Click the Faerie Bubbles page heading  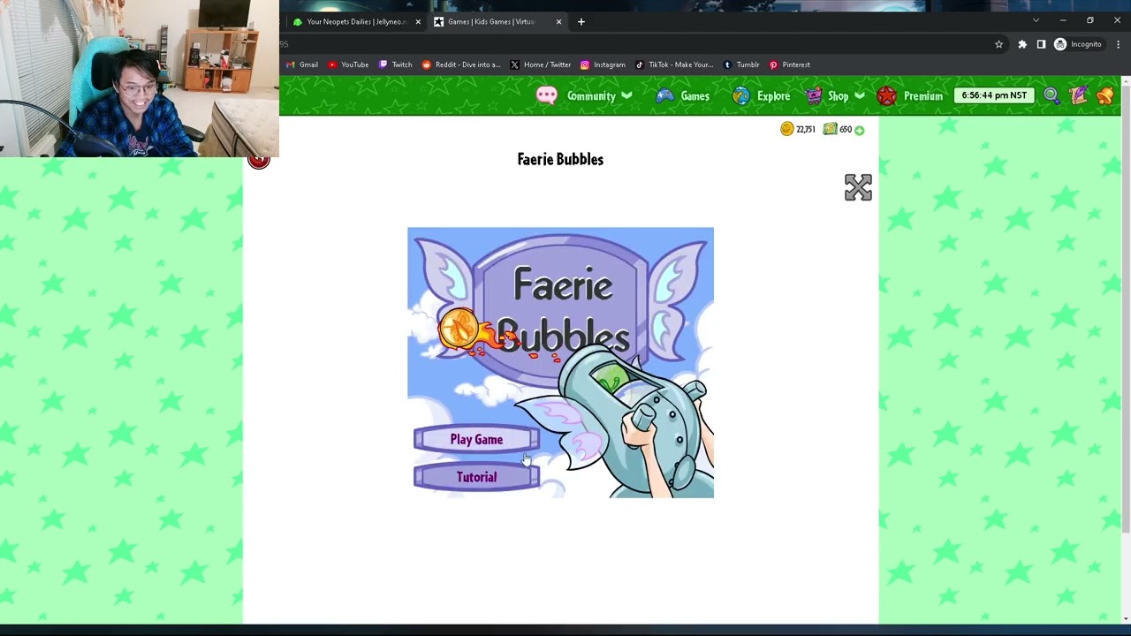pyautogui.click(x=560, y=159)
